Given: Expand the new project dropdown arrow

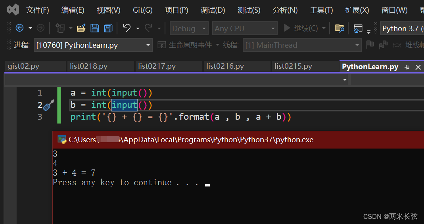Looking at the screenshot, I should (71, 28).
